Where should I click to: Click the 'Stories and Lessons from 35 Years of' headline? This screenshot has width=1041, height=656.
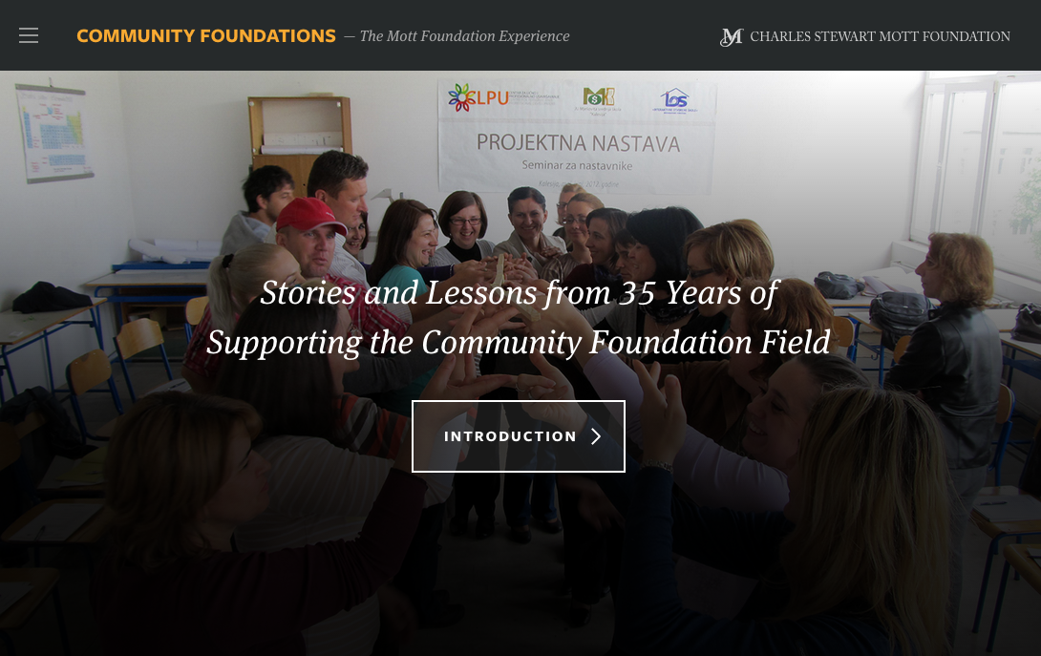point(519,293)
